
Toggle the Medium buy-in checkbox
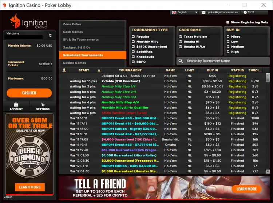(x=228, y=47)
